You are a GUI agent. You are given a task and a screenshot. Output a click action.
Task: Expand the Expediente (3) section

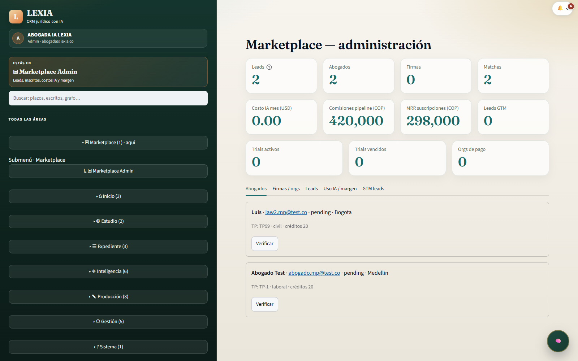[x=108, y=247]
